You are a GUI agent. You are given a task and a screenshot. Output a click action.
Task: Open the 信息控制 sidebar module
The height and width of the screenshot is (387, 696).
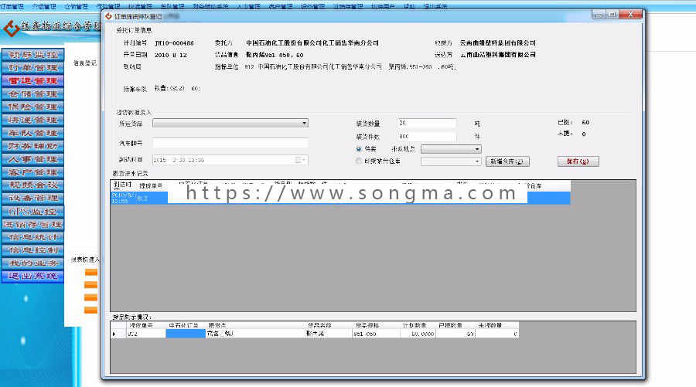click(x=32, y=250)
